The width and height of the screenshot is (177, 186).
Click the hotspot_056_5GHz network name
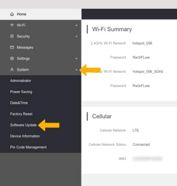[148, 72]
